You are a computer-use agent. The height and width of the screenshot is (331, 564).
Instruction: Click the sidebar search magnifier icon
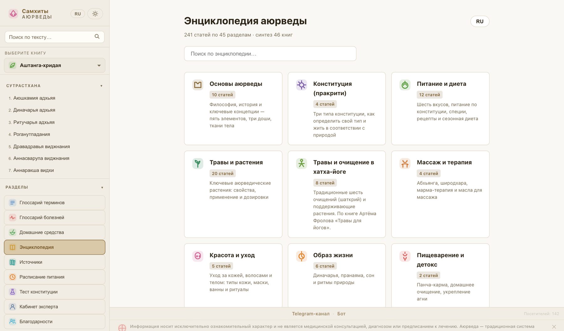click(97, 37)
